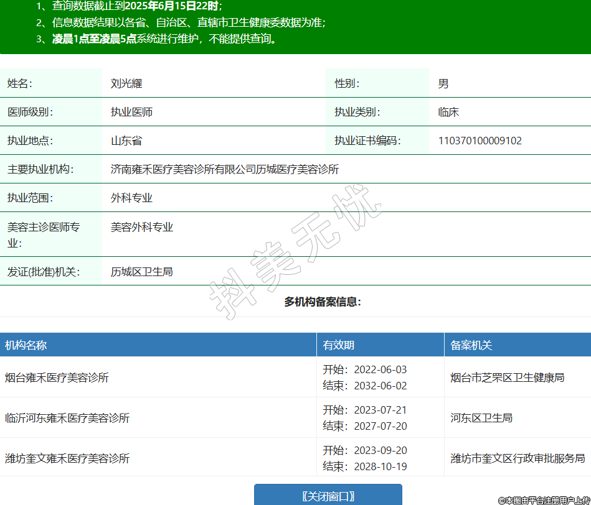The height and width of the screenshot is (505, 591).
Task: Select the 临沂河东雍禾医疗美容诊所 institution entry
Action: pos(67,418)
